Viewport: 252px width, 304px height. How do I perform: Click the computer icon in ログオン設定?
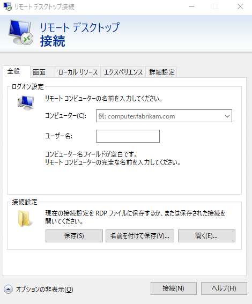coord(26,103)
